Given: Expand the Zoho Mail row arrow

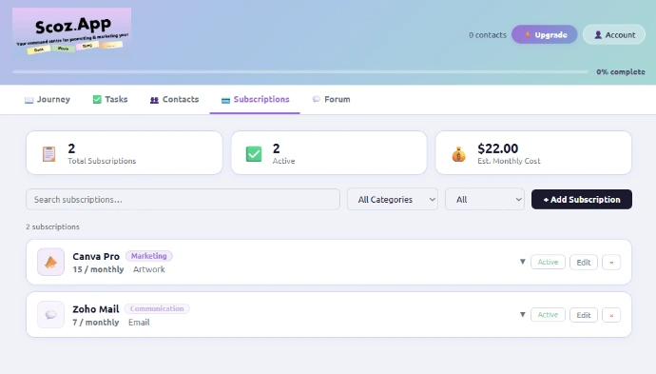Looking at the screenshot, I should coord(522,315).
